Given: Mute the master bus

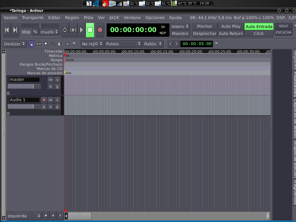Looking at the screenshot, I should click(x=51, y=80).
